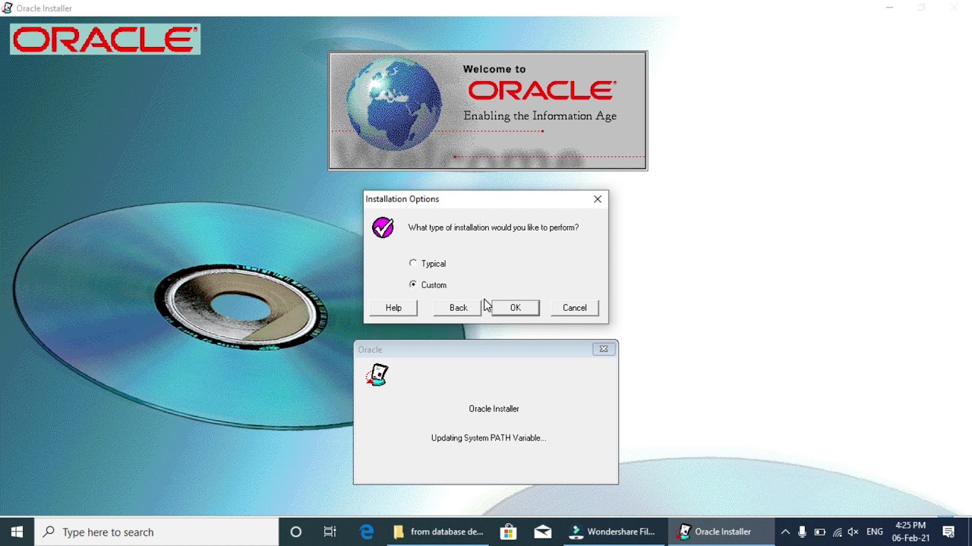
Task: Switch to Oracle Installer taskbar item
Action: (x=721, y=532)
